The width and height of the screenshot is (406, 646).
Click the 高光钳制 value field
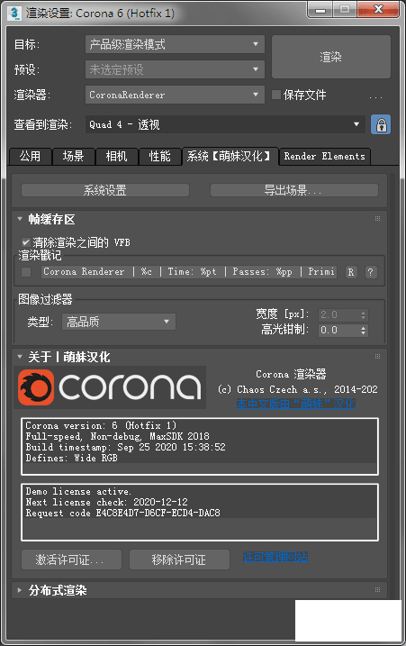(338, 330)
